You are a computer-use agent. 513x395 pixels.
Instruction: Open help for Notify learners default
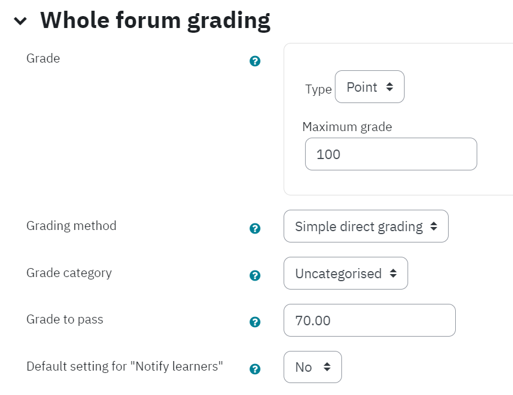255,369
